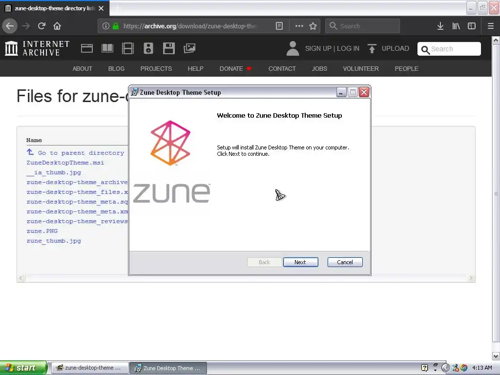Minimize the Zune setup dialog
This screenshot has height=375, width=500.
(x=341, y=92)
